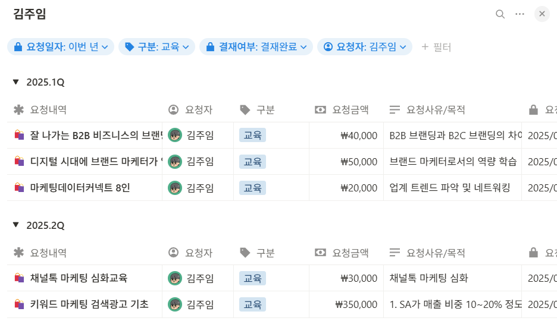The height and width of the screenshot is (324, 557).
Task: Open the 구분: 교육 filter dropdown
Action: tap(157, 47)
